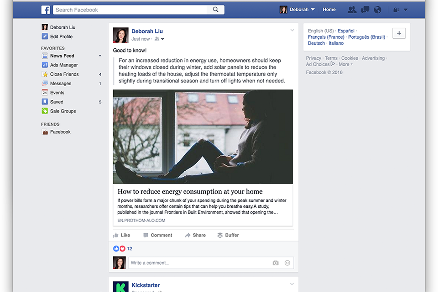Image resolution: width=438 pixels, height=292 pixels.
Task: Go to Home in the top bar
Action: click(x=329, y=10)
